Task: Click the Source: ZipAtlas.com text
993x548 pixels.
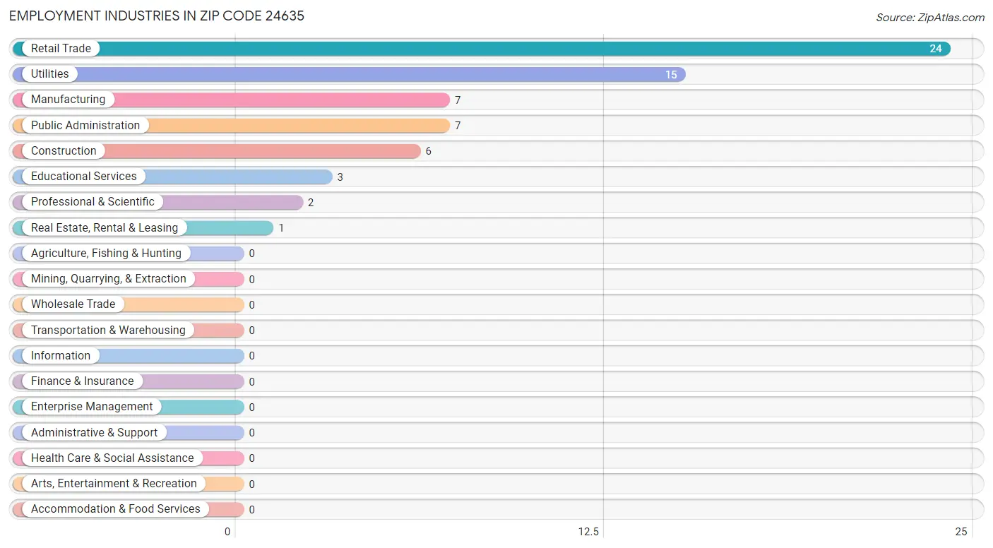Action: pyautogui.click(x=930, y=18)
